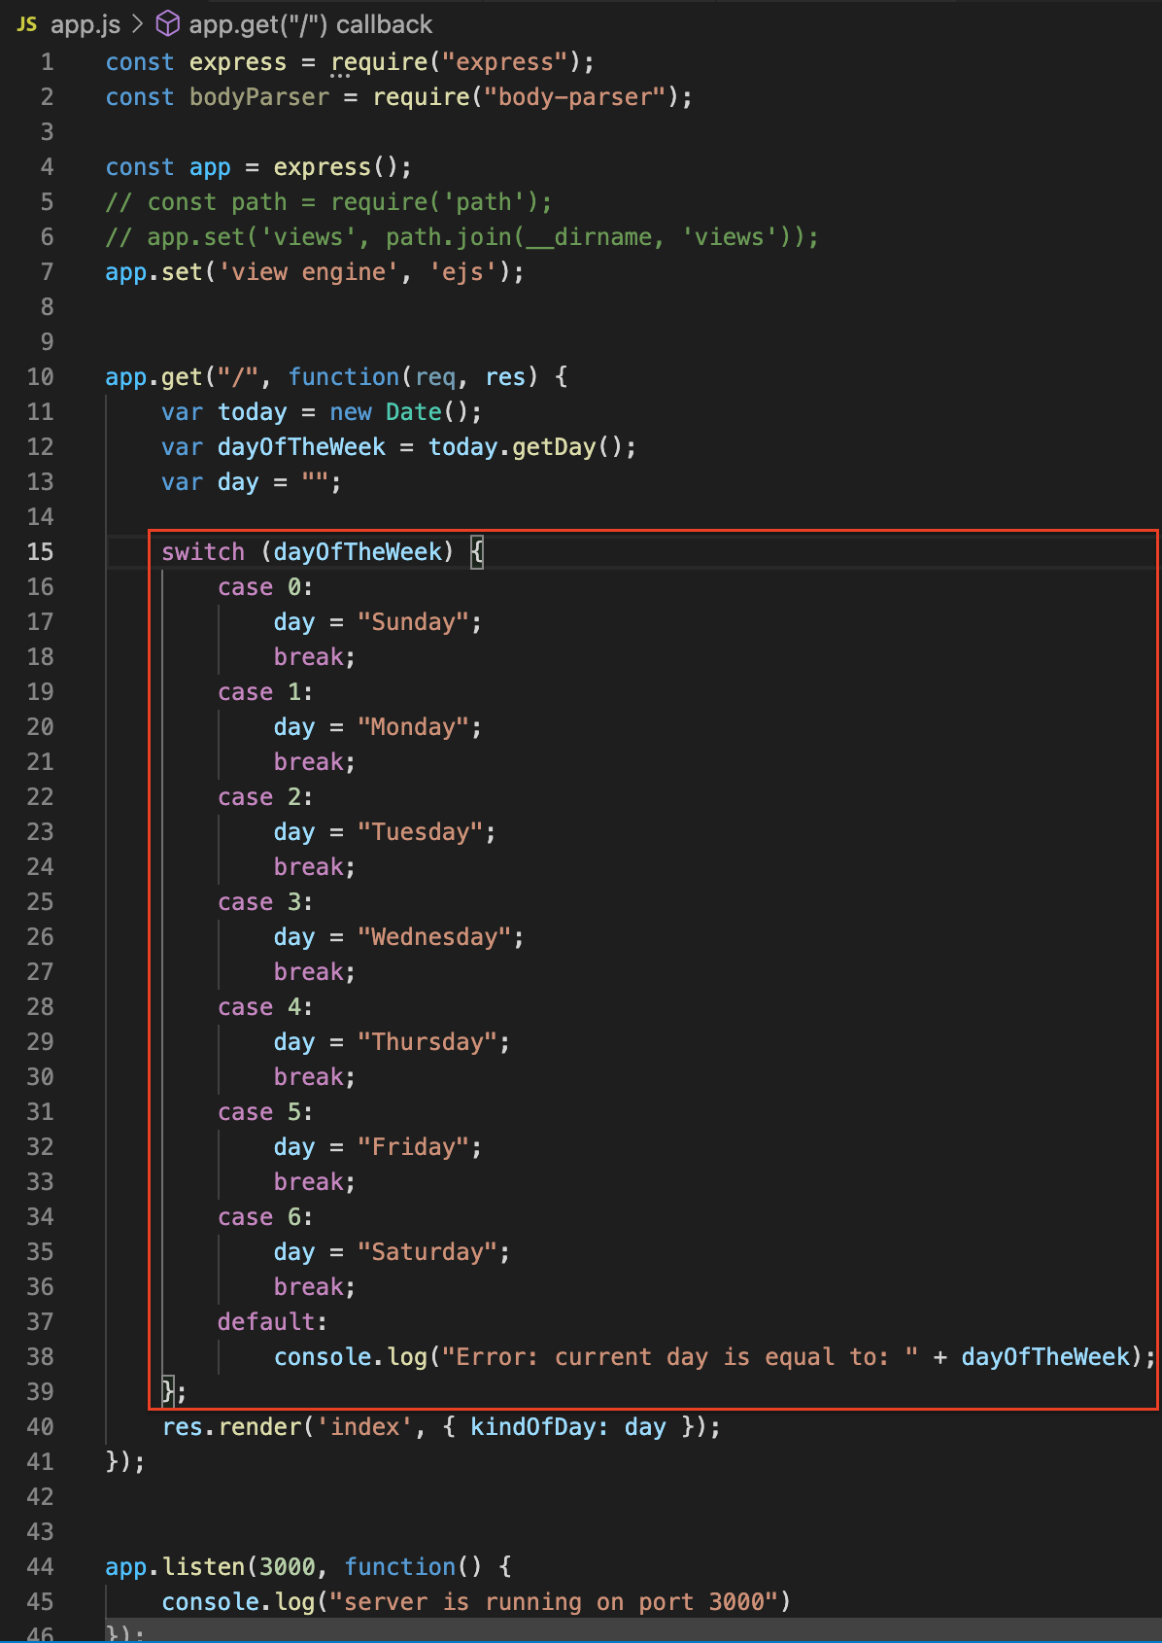Click "today" variable declaration on line 11

tap(253, 412)
